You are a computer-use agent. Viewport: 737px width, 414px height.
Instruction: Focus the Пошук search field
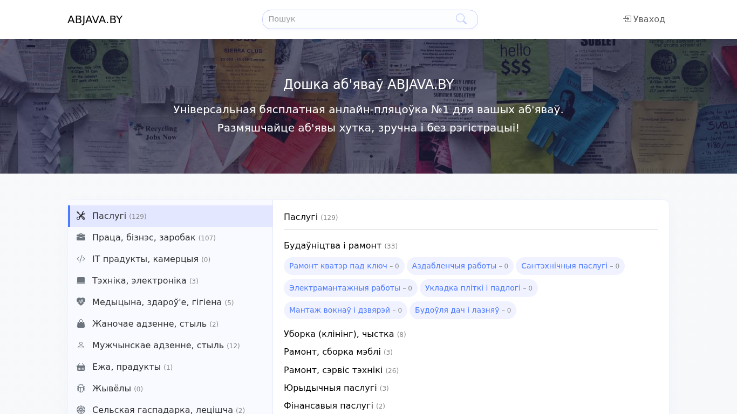(370, 19)
